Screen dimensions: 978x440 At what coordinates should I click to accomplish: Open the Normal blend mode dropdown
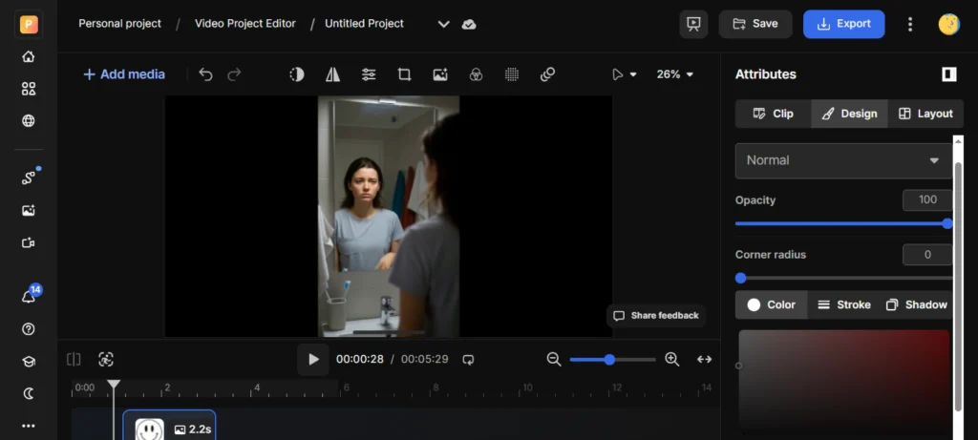[843, 160]
